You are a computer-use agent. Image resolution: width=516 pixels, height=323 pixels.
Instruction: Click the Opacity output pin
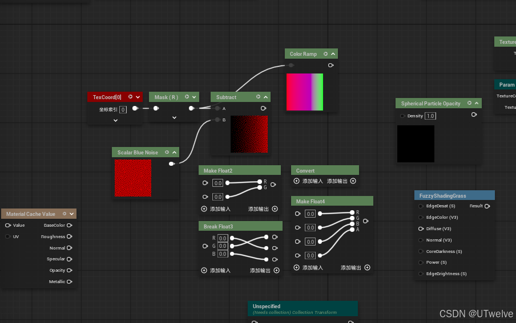(70, 271)
